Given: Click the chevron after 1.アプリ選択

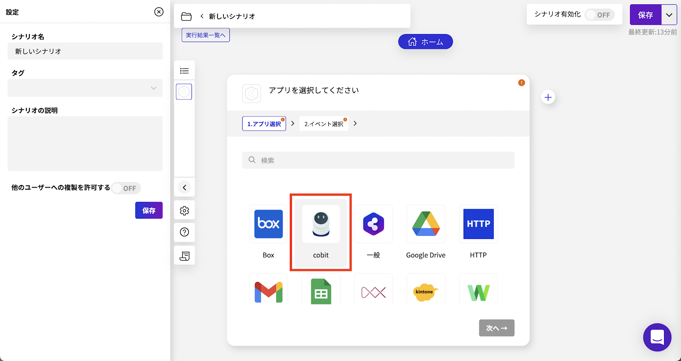Looking at the screenshot, I should (x=293, y=123).
